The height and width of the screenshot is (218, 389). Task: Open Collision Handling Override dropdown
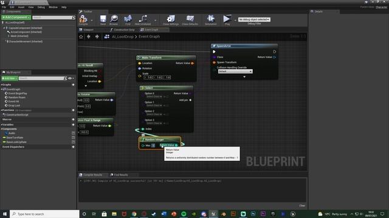tap(235, 71)
